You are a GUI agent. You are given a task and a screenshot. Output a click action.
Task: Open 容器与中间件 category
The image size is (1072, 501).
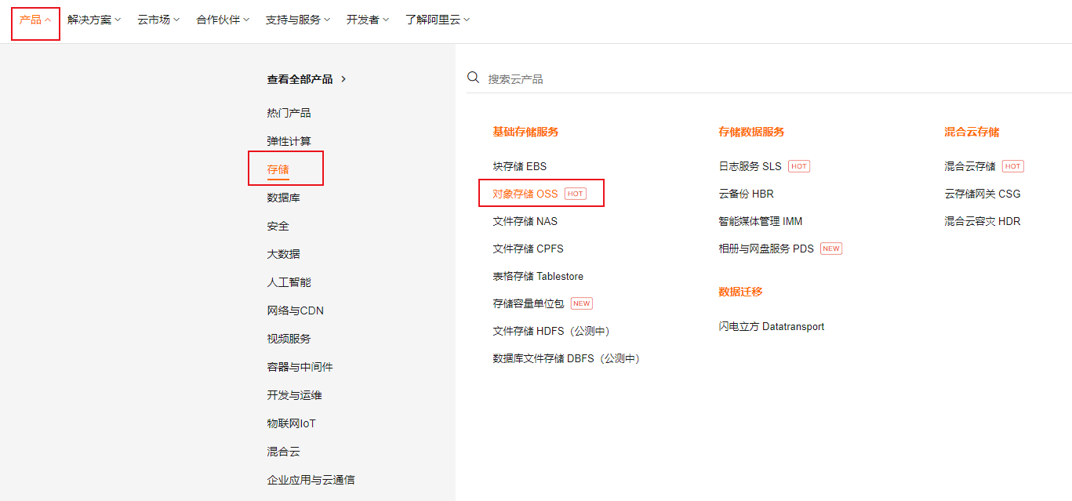pyautogui.click(x=300, y=367)
